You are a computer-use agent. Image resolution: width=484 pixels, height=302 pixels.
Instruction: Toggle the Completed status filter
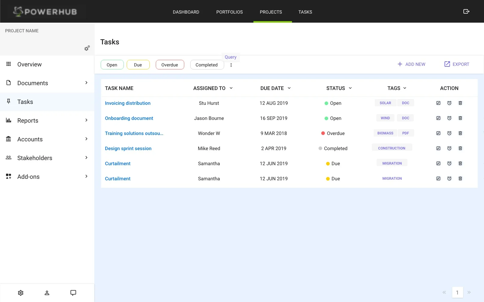click(x=207, y=65)
